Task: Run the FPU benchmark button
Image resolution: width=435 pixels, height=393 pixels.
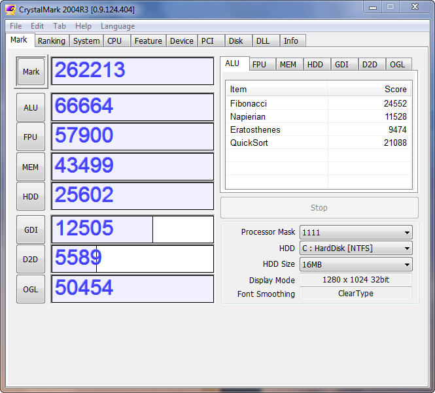Action: tap(31, 137)
